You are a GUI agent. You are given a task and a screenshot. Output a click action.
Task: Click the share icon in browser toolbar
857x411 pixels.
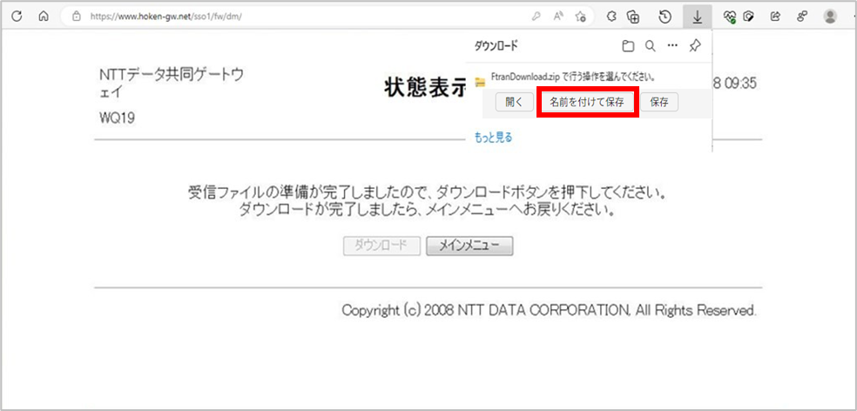tap(776, 16)
